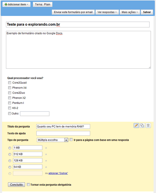Click the Concluído button

click(x=17, y=185)
